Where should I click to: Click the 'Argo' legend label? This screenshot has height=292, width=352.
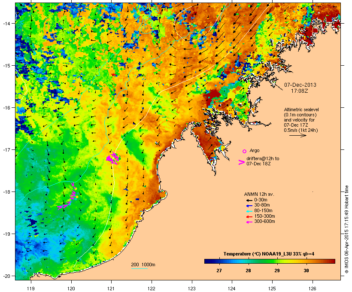tap(255, 150)
